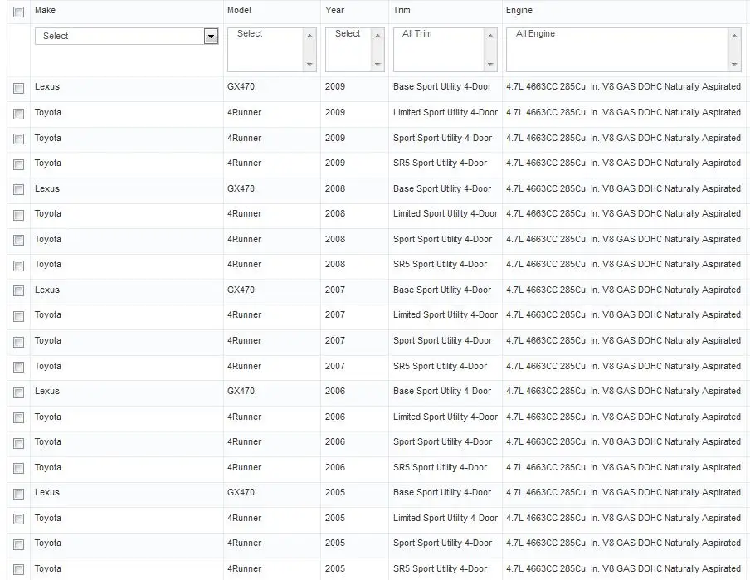Check the 2005 4Runner SR5 row checkbox
The image size is (750, 580).
coord(18,570)
